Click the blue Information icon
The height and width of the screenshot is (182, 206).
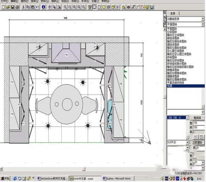pyautogui.click(x=43, y=7)
